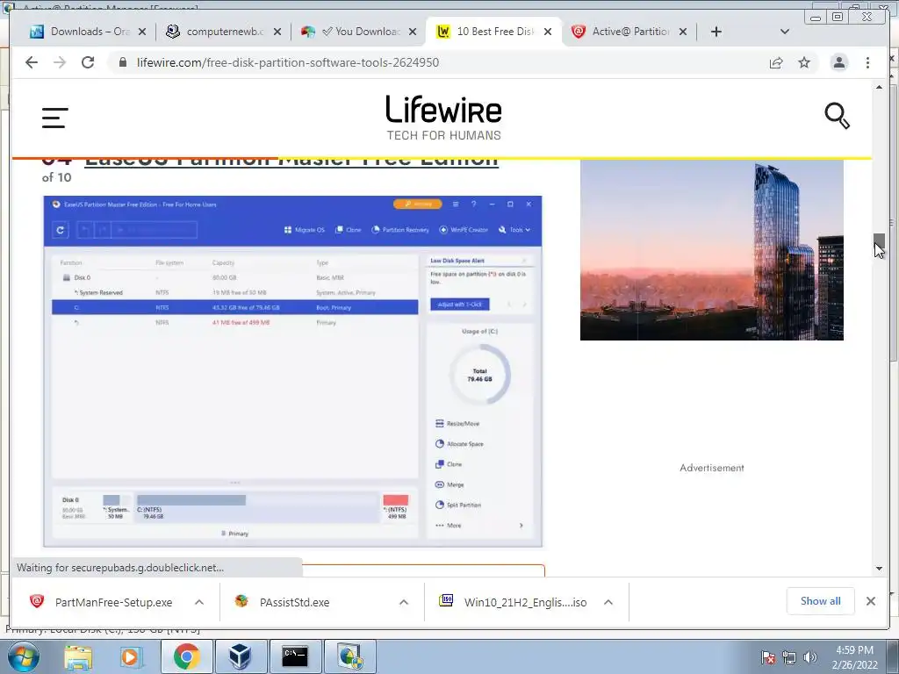899x674 pixels.
Task: Click the browser forward arrow
Action: pyautogui.click(x=60, y=62)
